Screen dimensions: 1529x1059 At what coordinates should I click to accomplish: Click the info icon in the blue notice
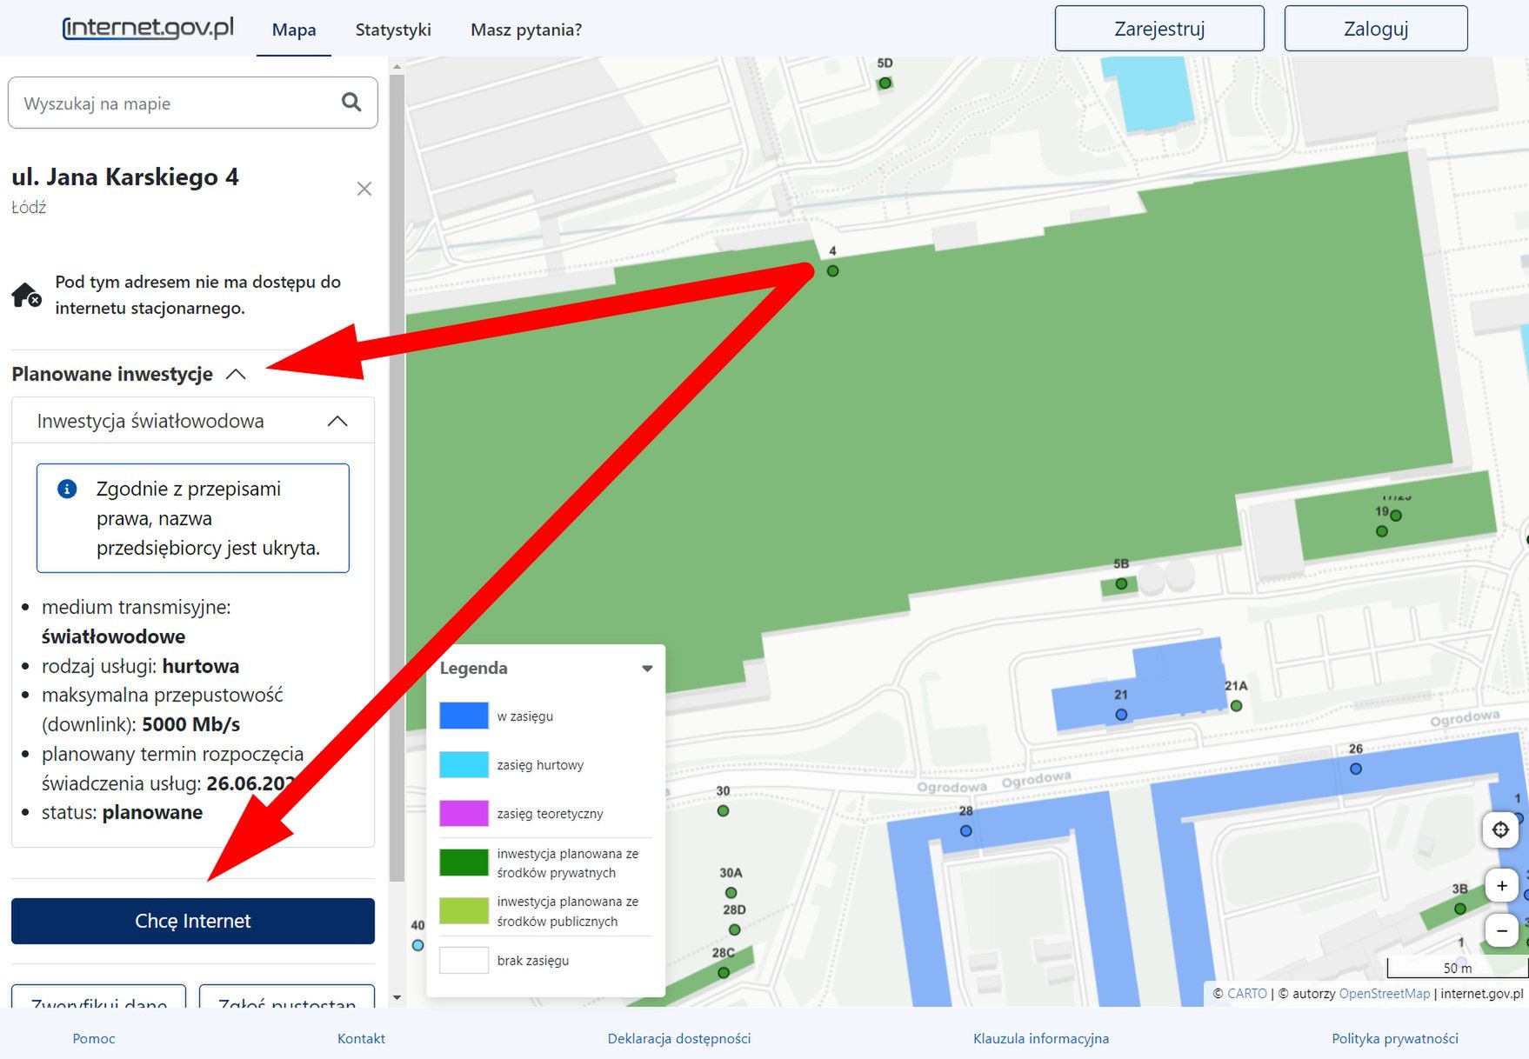tap(65, 489)
